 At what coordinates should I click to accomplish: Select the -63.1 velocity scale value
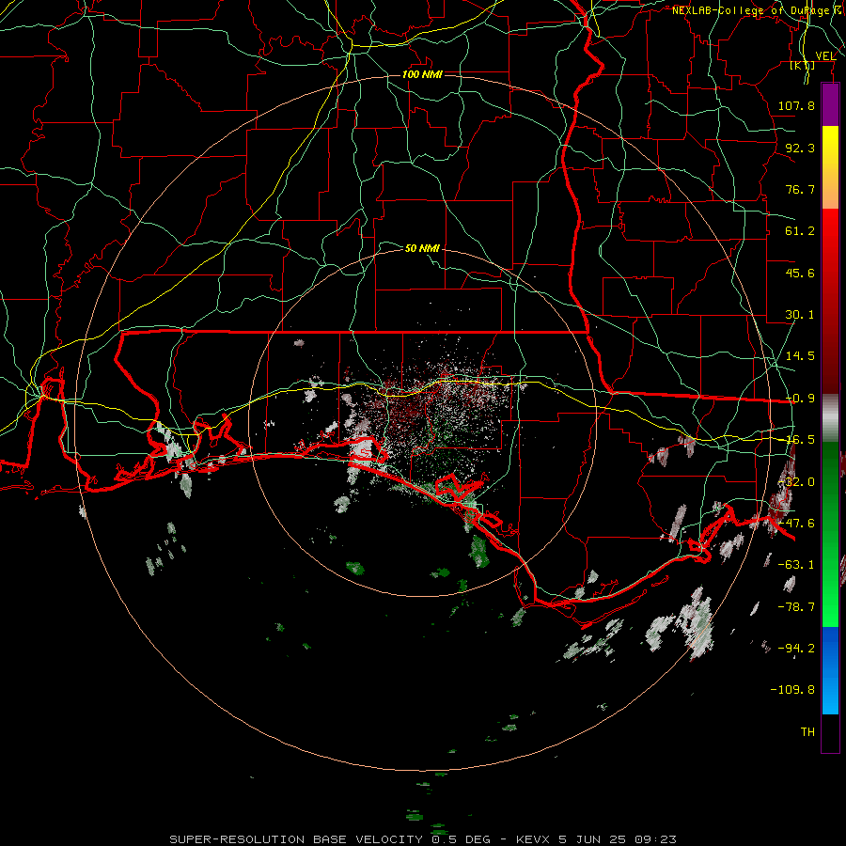click(x=796, y=565)
